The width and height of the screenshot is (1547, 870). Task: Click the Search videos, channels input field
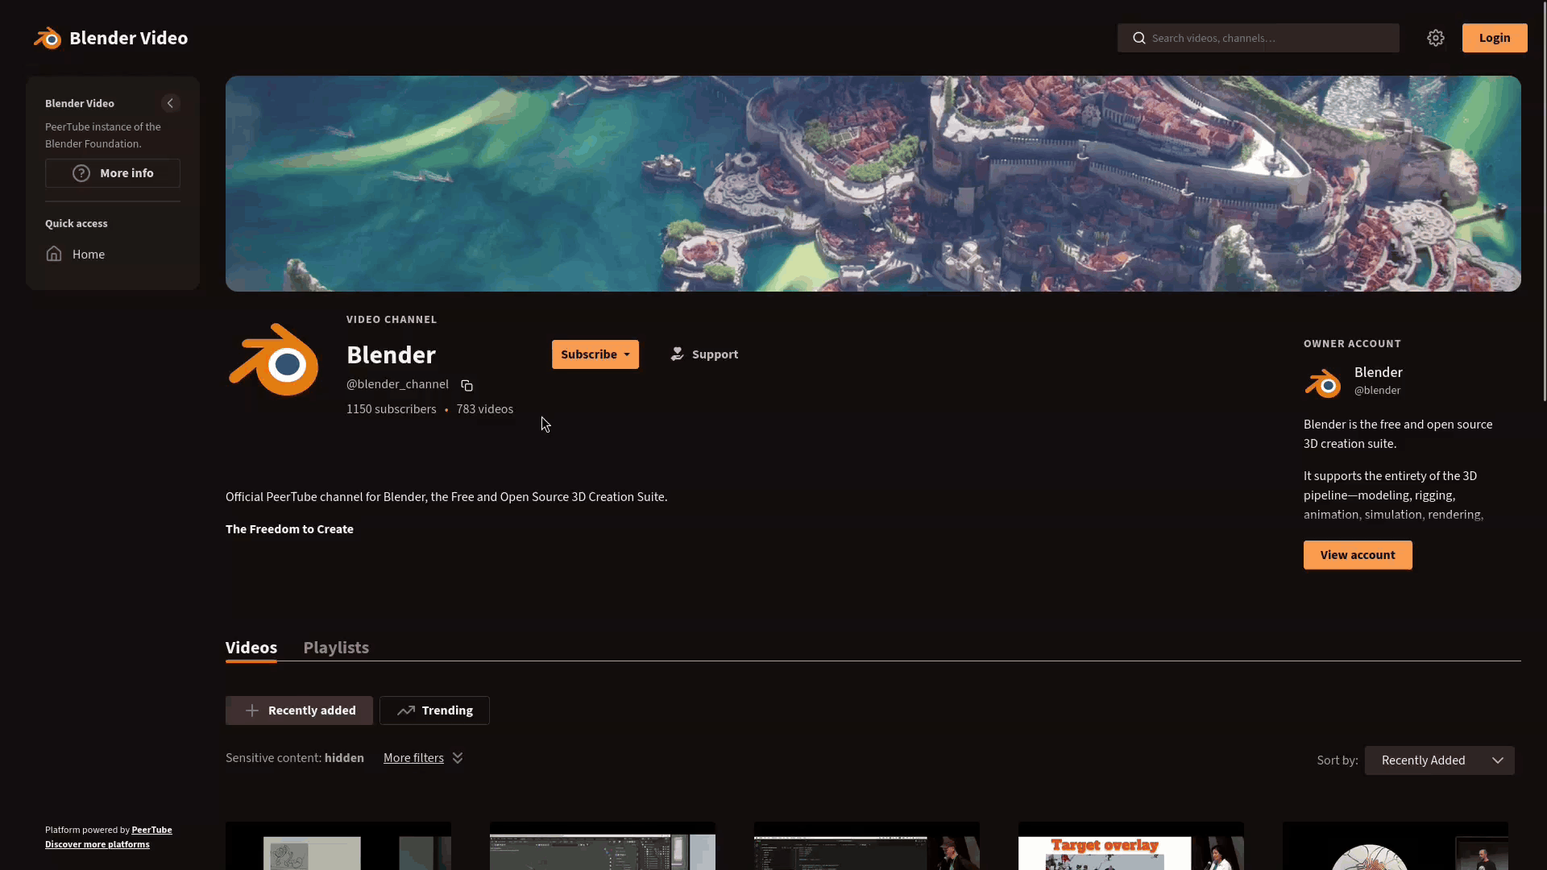tap(1258, 38)
